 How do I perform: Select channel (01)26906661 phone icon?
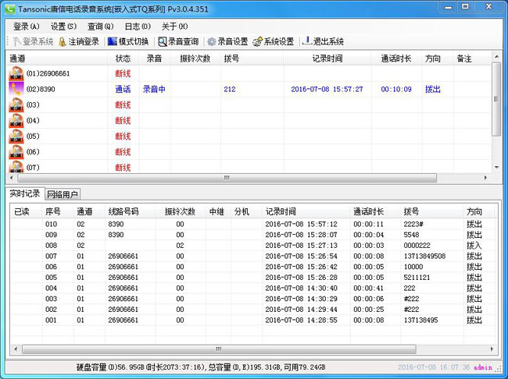pyautogui.click(x=16, y=74)
